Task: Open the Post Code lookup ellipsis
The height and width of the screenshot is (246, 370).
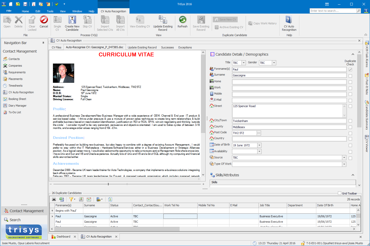Action: click(x=258, y=133)
